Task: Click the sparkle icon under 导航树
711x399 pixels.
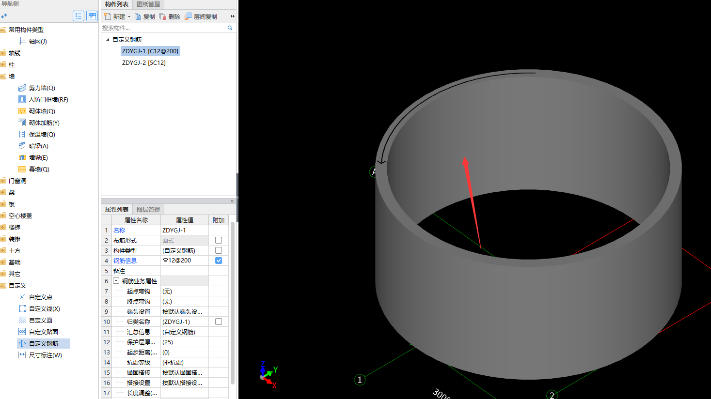Action: 4,16
